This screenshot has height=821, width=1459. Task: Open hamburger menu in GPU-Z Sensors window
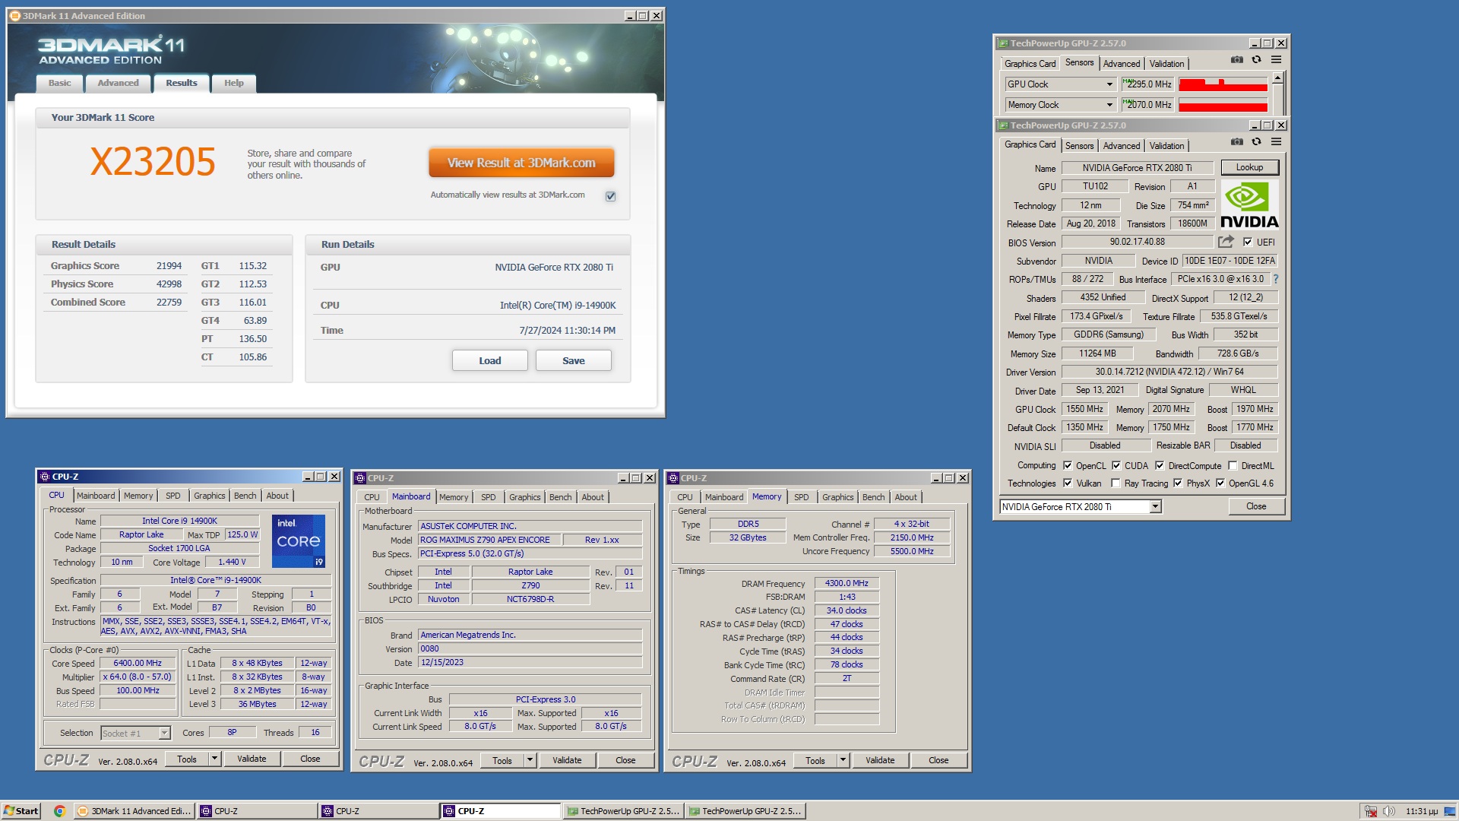1277,60
